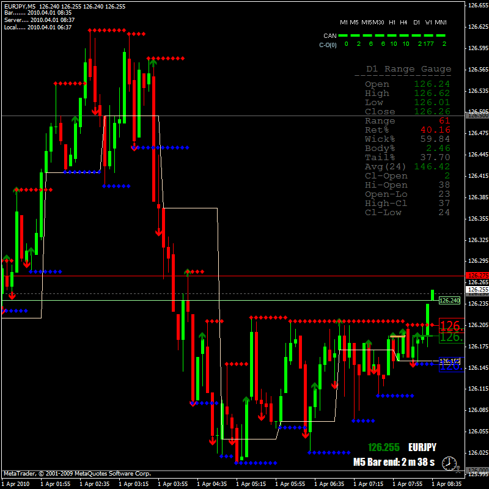Click the large green 126.255 price at bottom
The width and height of the screenshot is (489, 489).
coord(384,447)
